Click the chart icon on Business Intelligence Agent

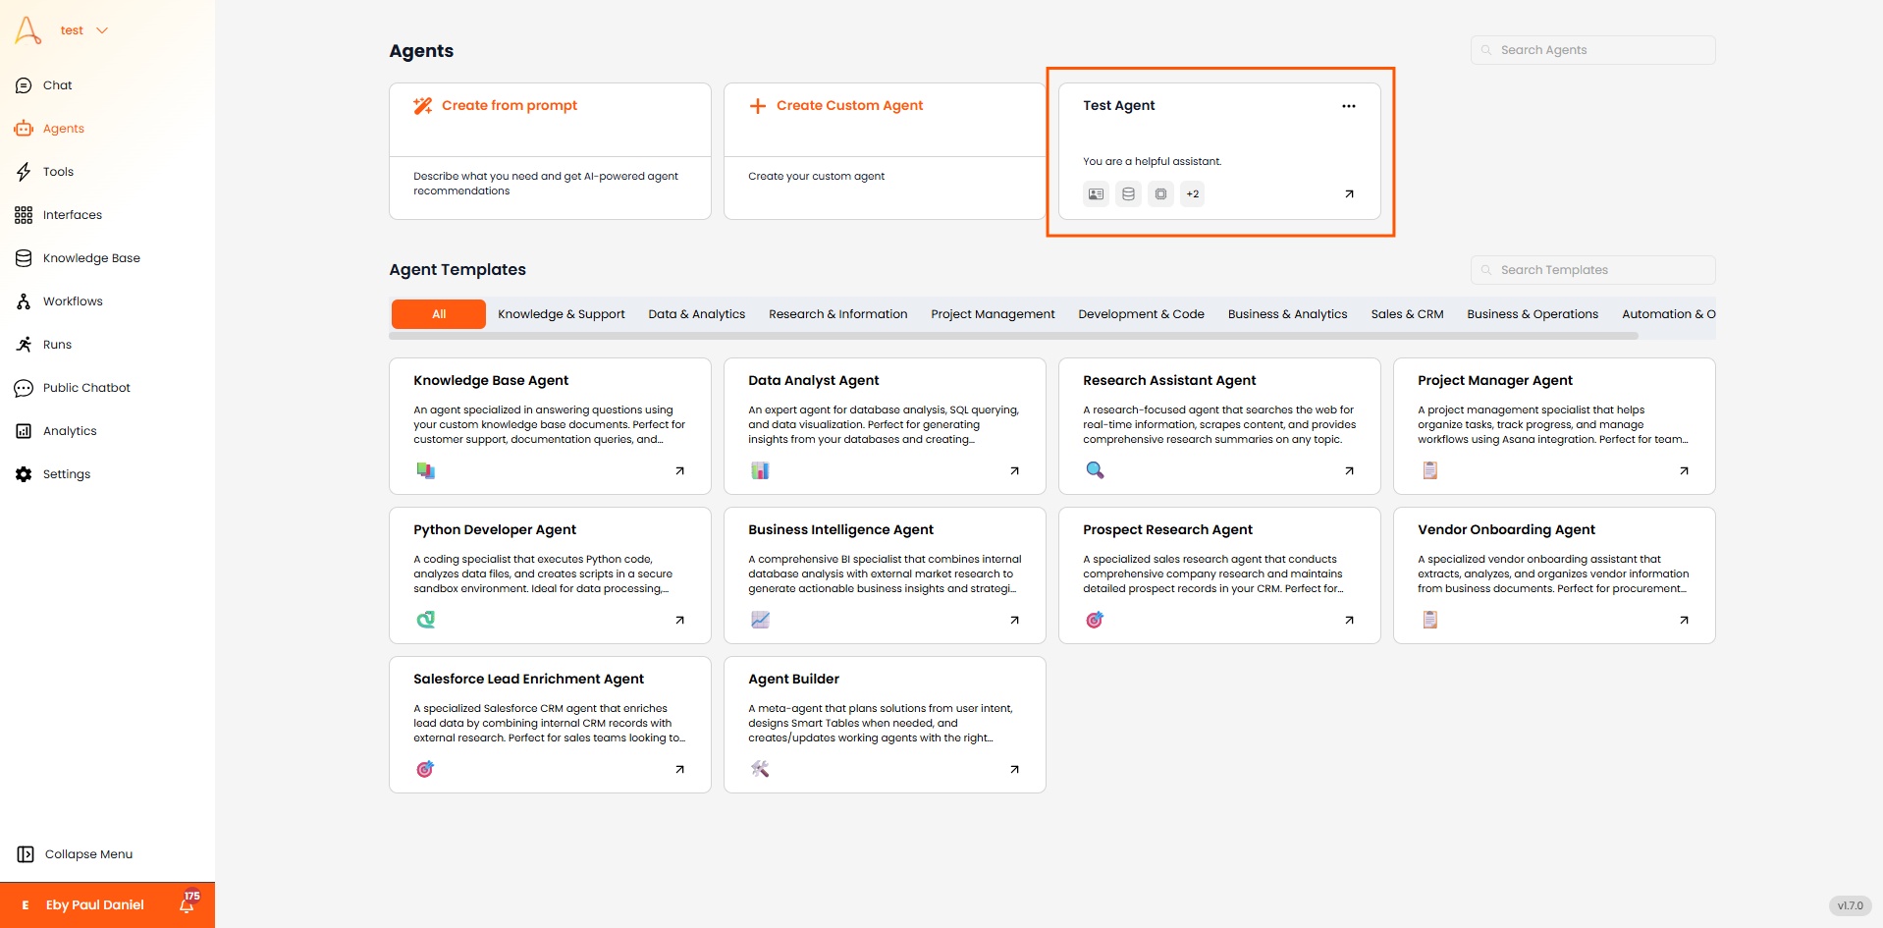tap(760, 620)
